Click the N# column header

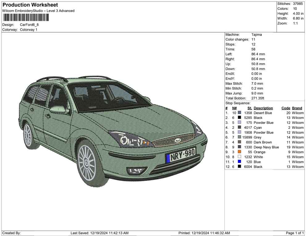click(234, 108)
